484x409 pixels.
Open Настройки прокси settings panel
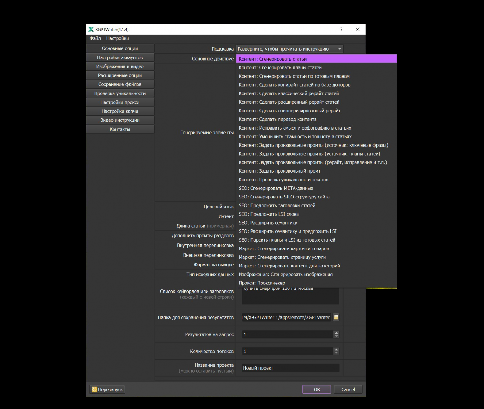[120, 102]
